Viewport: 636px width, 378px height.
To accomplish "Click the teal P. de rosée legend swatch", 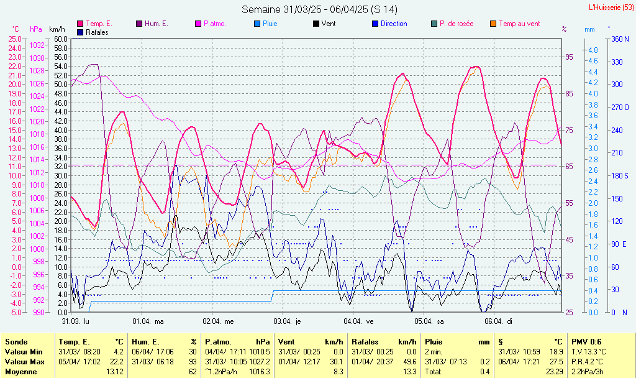I will pos(434,24).
